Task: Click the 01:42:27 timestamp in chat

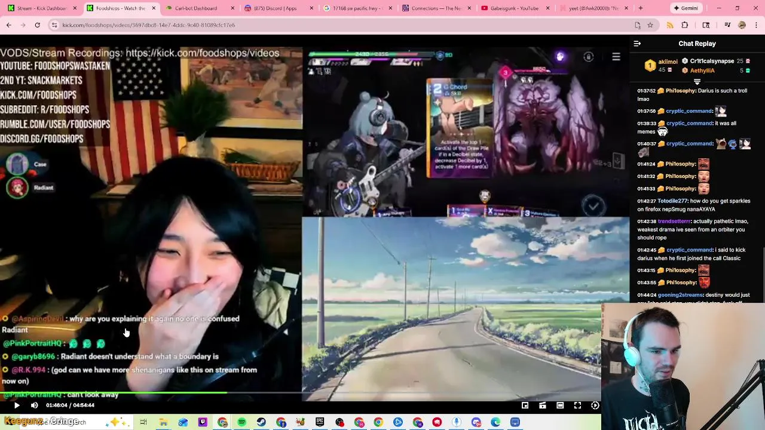Action: tap(647, 201)
